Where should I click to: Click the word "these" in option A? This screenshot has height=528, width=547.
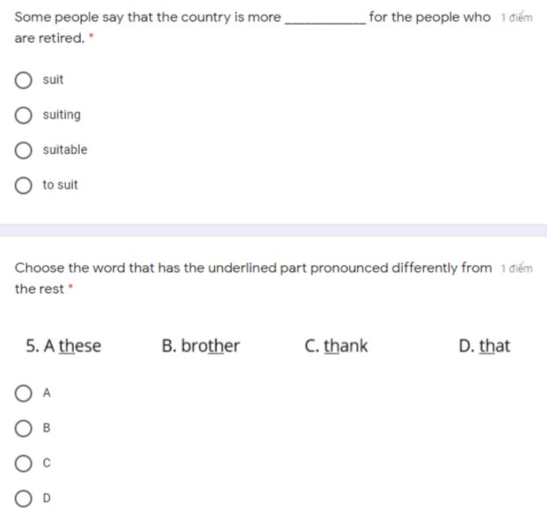coord(80,346)
